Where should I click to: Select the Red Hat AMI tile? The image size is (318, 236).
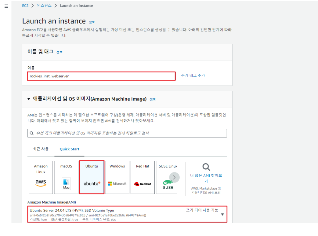click(x=143, y=177)
